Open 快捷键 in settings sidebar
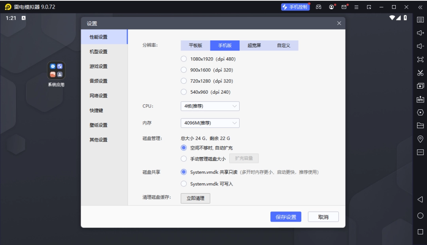Screen dimensions: 427x245 pyautogui.click(x=104, y=110)
